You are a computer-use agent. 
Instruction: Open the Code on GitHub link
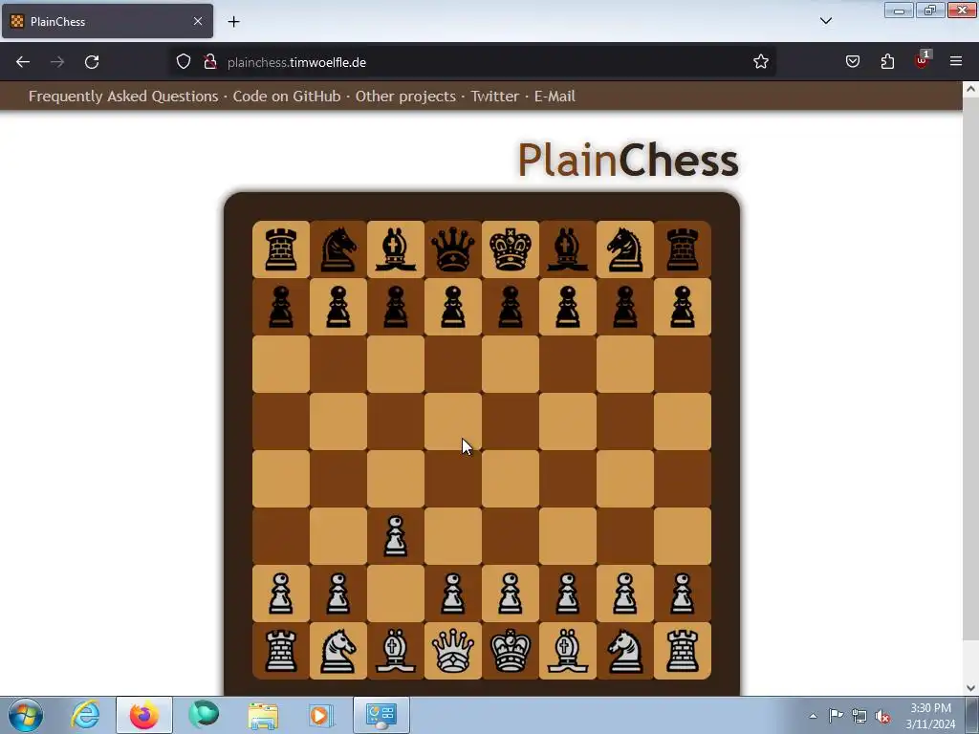pyautogui.click(x=287, y=97)
